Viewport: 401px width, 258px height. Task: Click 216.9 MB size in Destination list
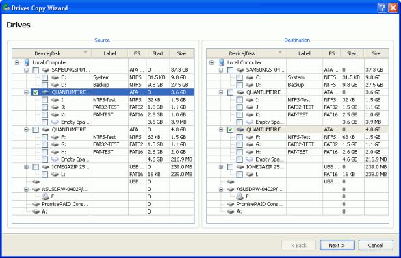376,159
